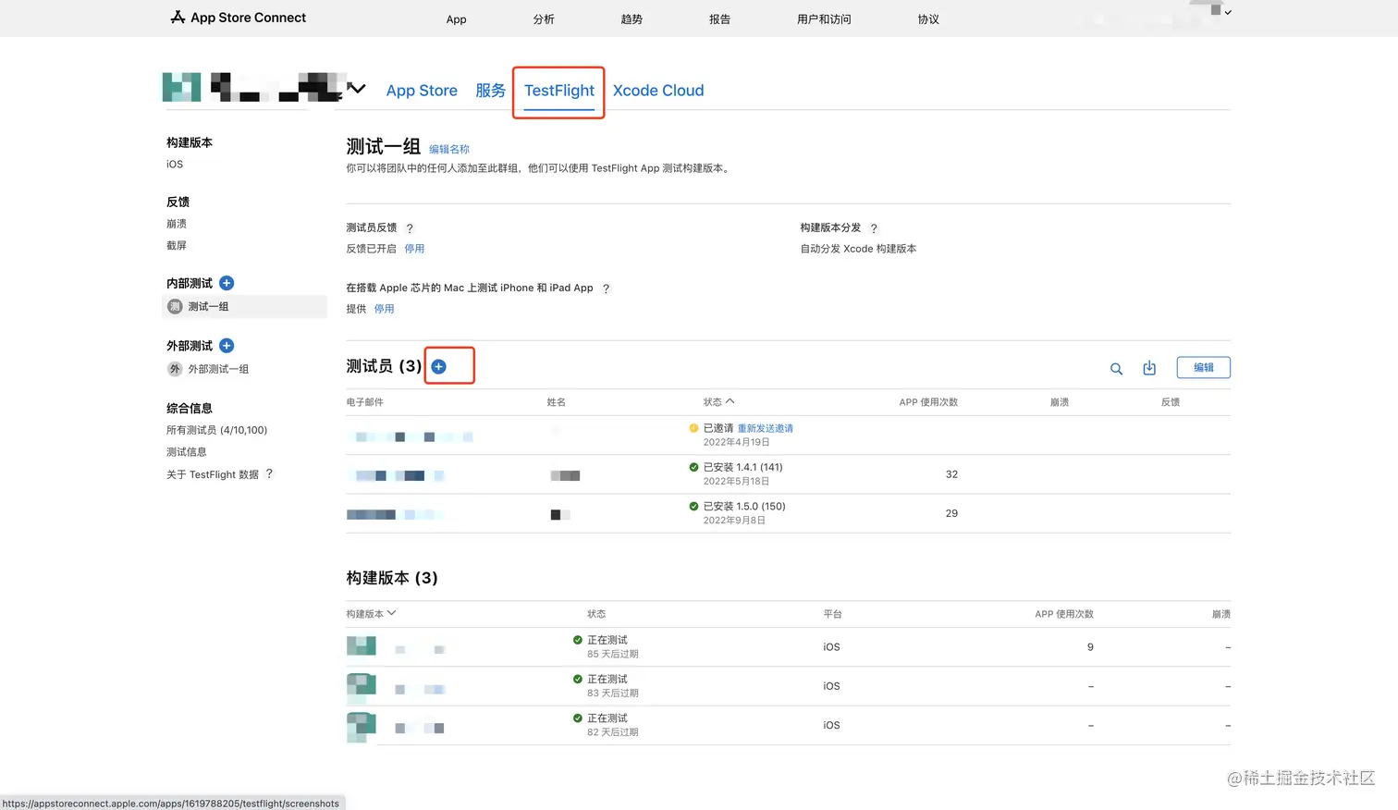Image resolution: width=1398 pixels, height=810 pixels.
Task: Open help for 关于 TestFlight 数据
Action: pyautogui.click(x=269, y=473)
